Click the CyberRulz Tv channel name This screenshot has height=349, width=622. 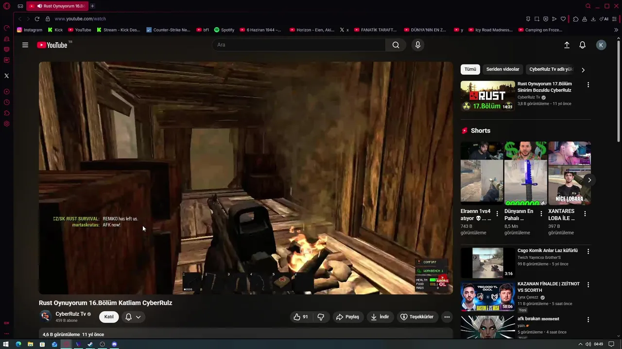[x=71, y=314]
